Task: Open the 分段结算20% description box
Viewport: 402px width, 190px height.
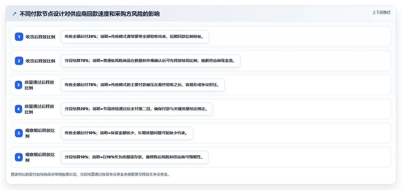Action: click(137, 109)
